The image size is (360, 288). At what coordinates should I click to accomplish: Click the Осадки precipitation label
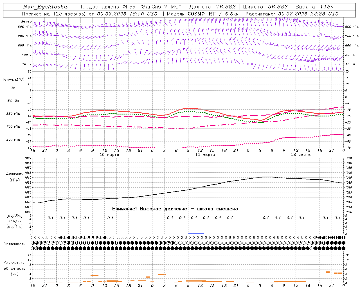click(15, 221)
